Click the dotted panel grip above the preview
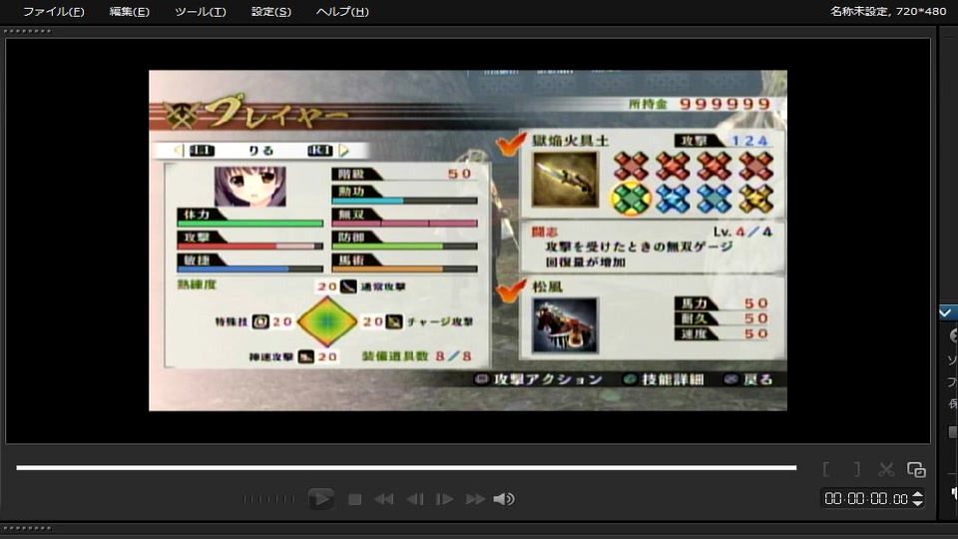958x539 pixels. click(28, 31)
